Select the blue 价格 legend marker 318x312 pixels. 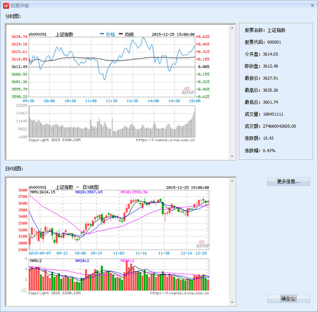108,34
